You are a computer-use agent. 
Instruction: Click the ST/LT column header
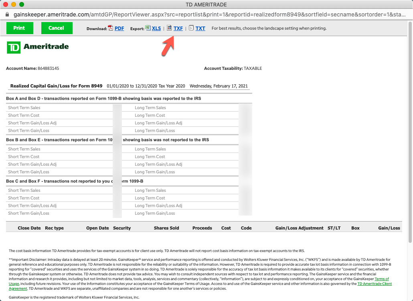[334, 228]
